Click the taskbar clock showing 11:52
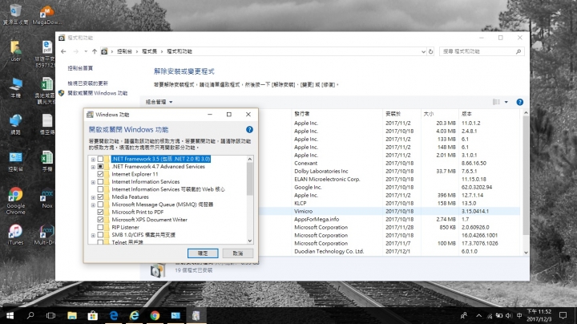 click(x=539, y=315)
